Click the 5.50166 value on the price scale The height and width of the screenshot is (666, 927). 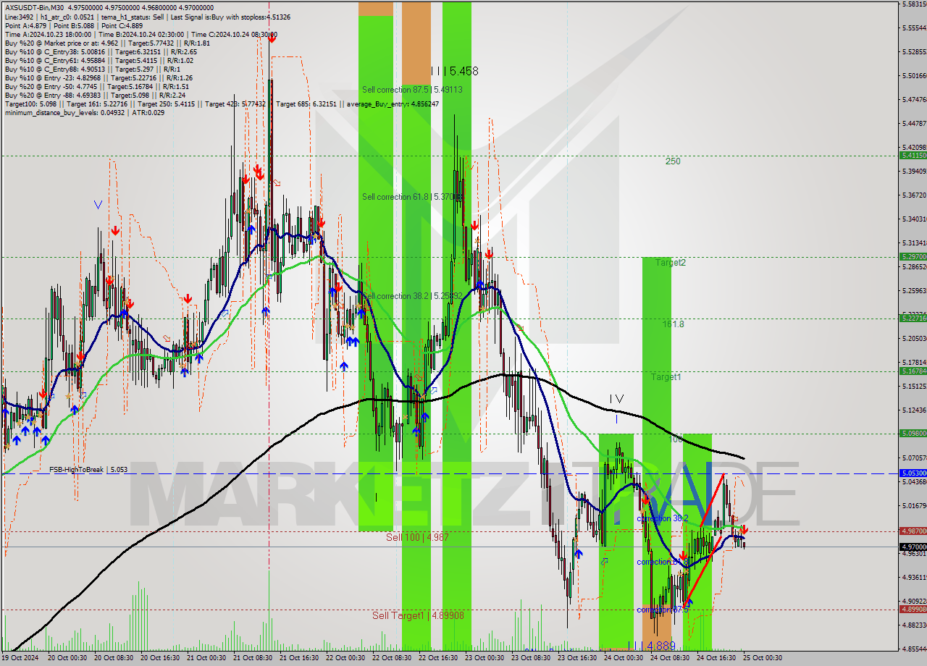pyautogui.click(x=914, y=75)
